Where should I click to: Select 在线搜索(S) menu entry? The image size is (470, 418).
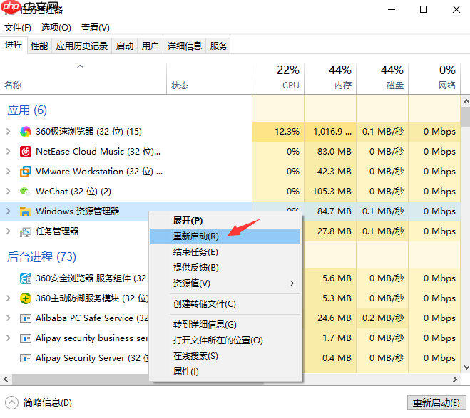(225, 356)
